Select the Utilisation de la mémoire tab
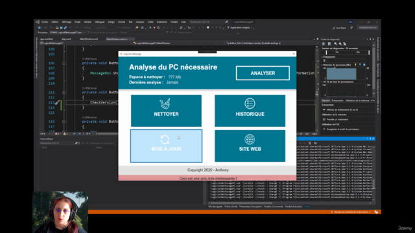Image resolution: width=415 pixels, height=233 pixels. (x=357, y=101)
